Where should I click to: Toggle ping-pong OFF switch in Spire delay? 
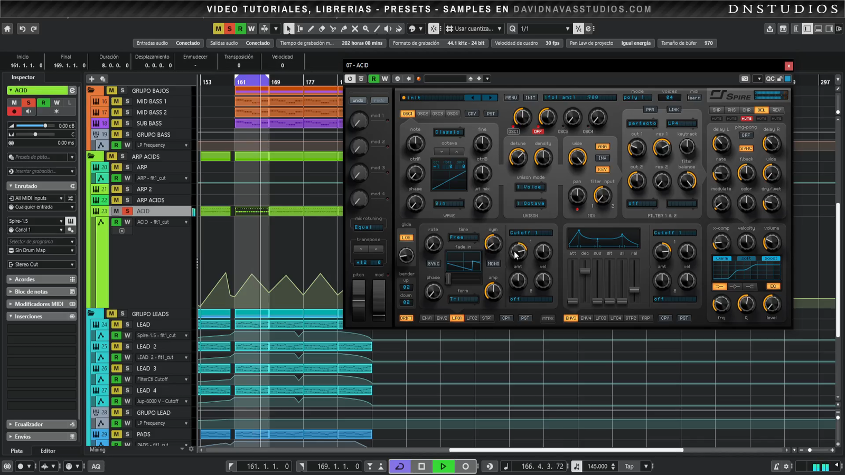746,135
